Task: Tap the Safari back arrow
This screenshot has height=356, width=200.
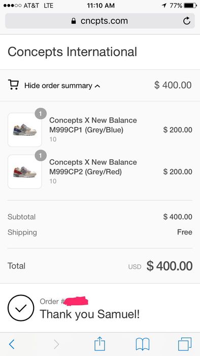Action: 12,344
